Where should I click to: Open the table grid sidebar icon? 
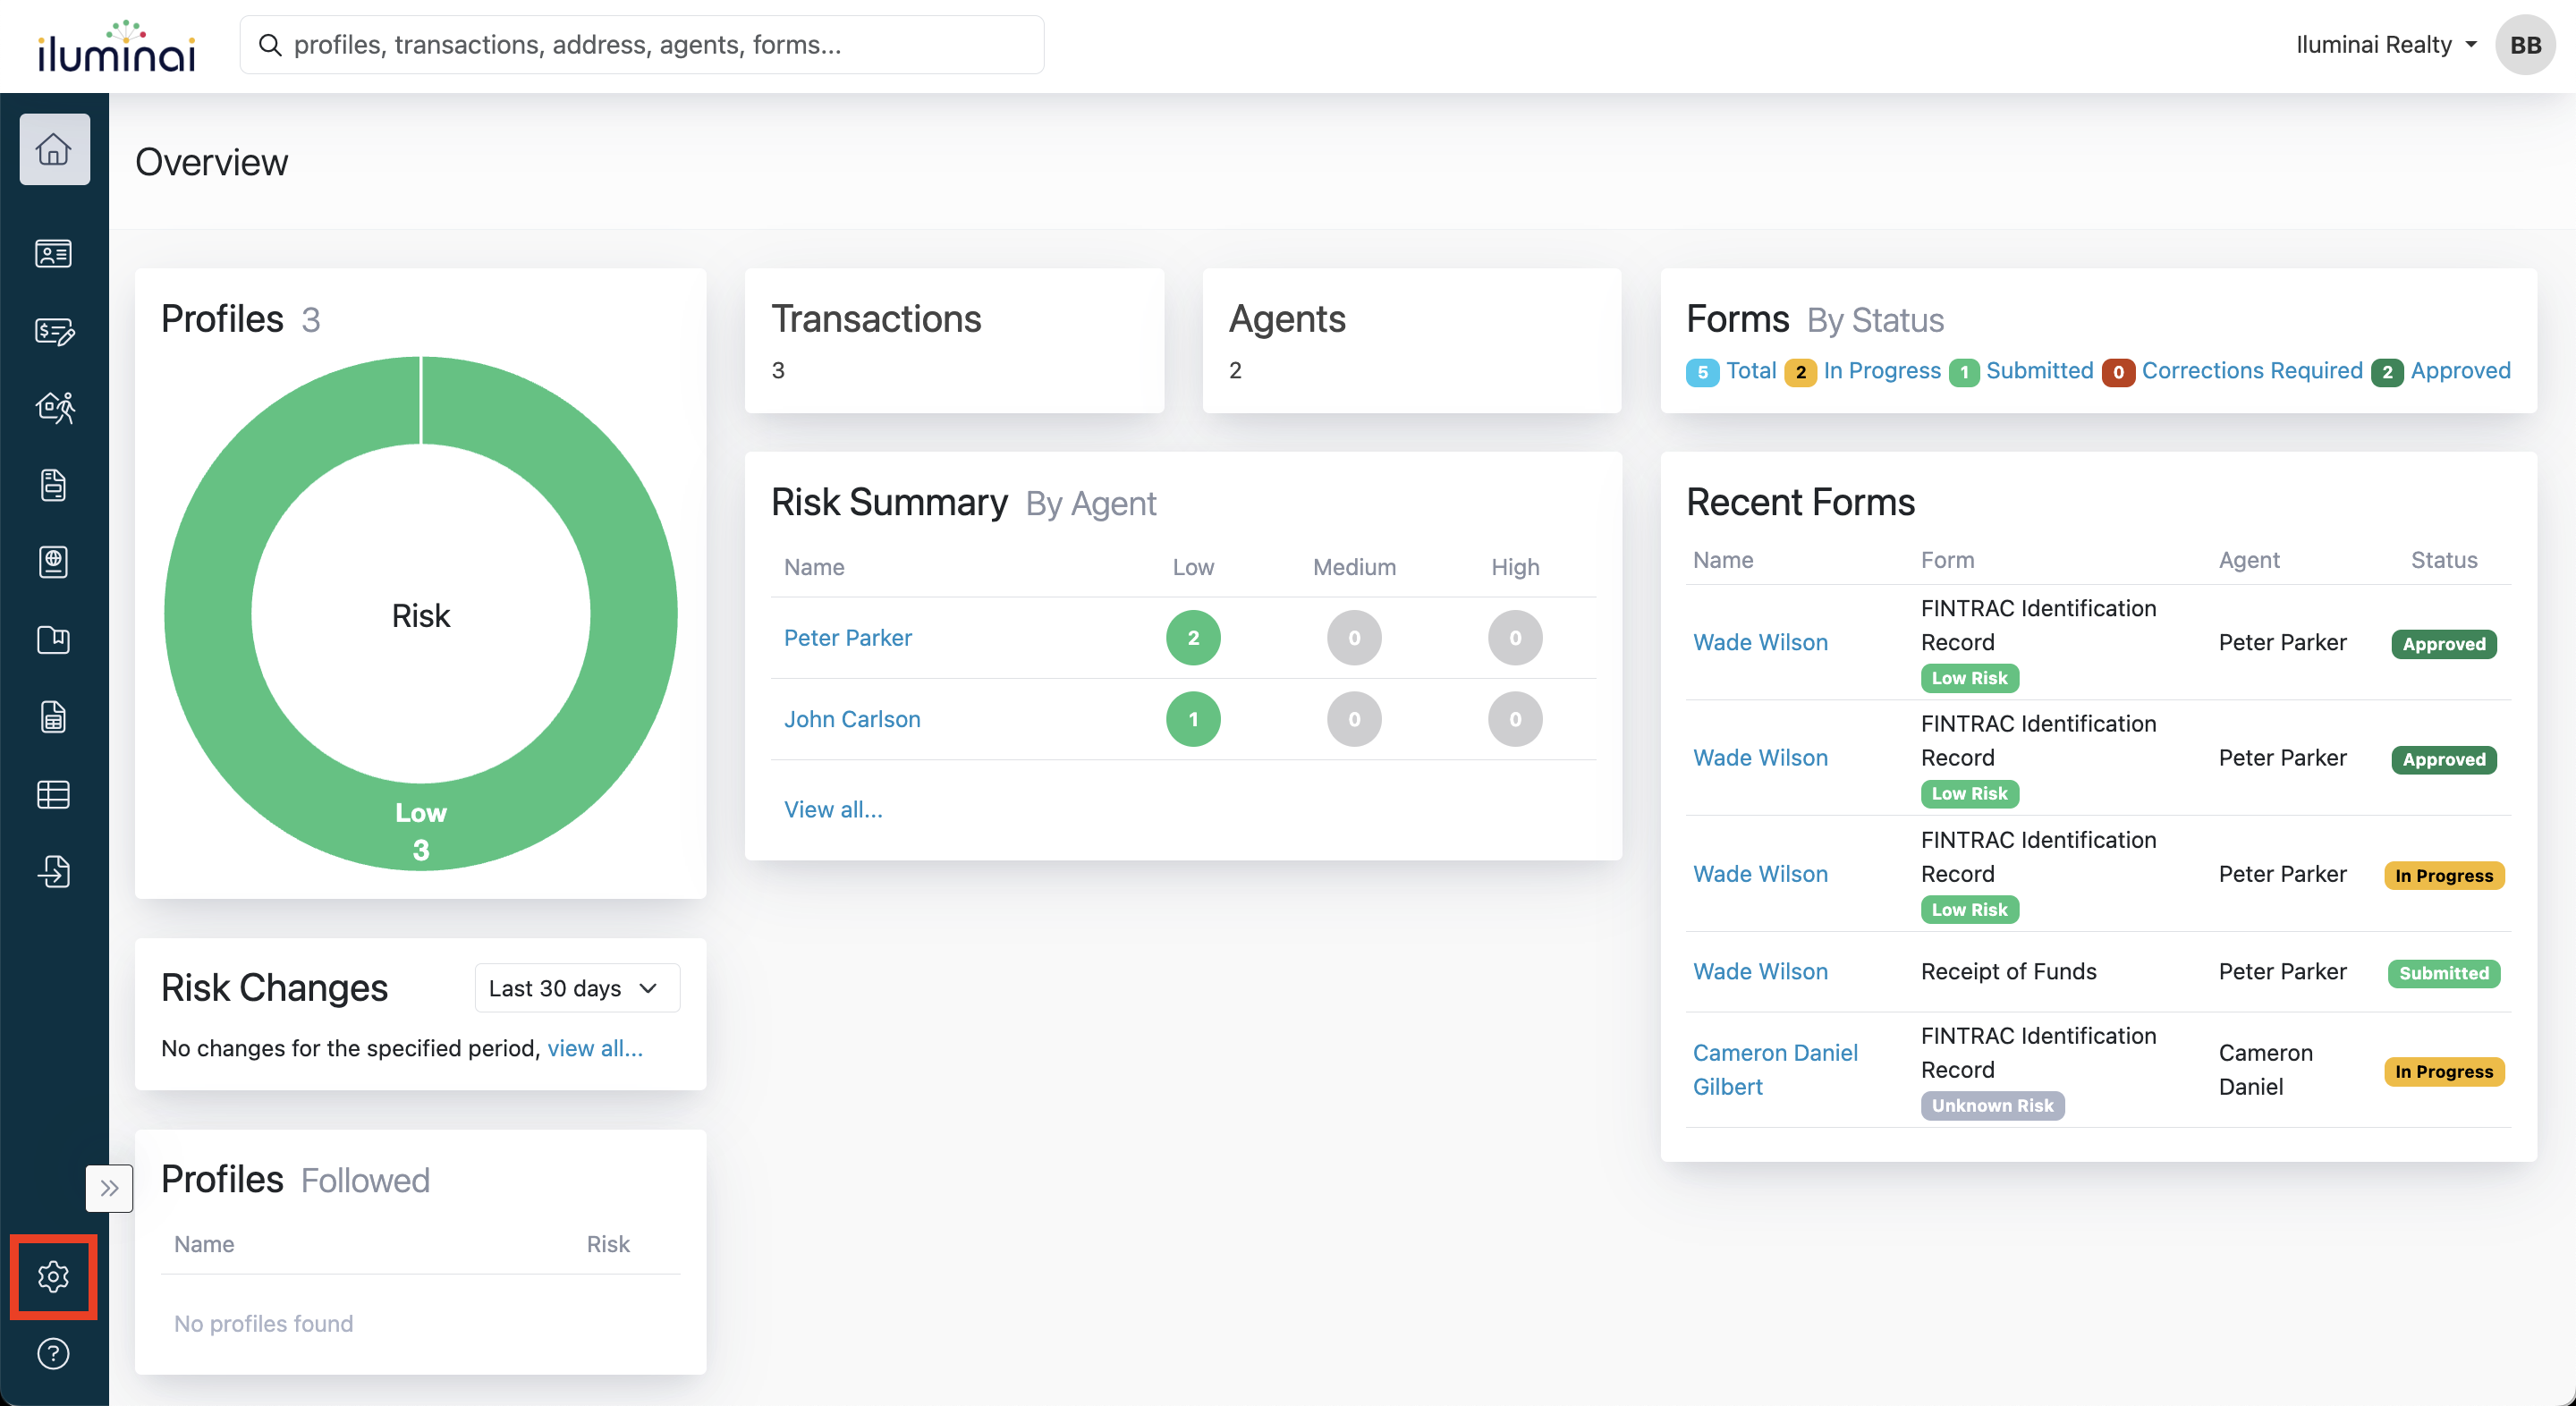[x=54, y=794]
